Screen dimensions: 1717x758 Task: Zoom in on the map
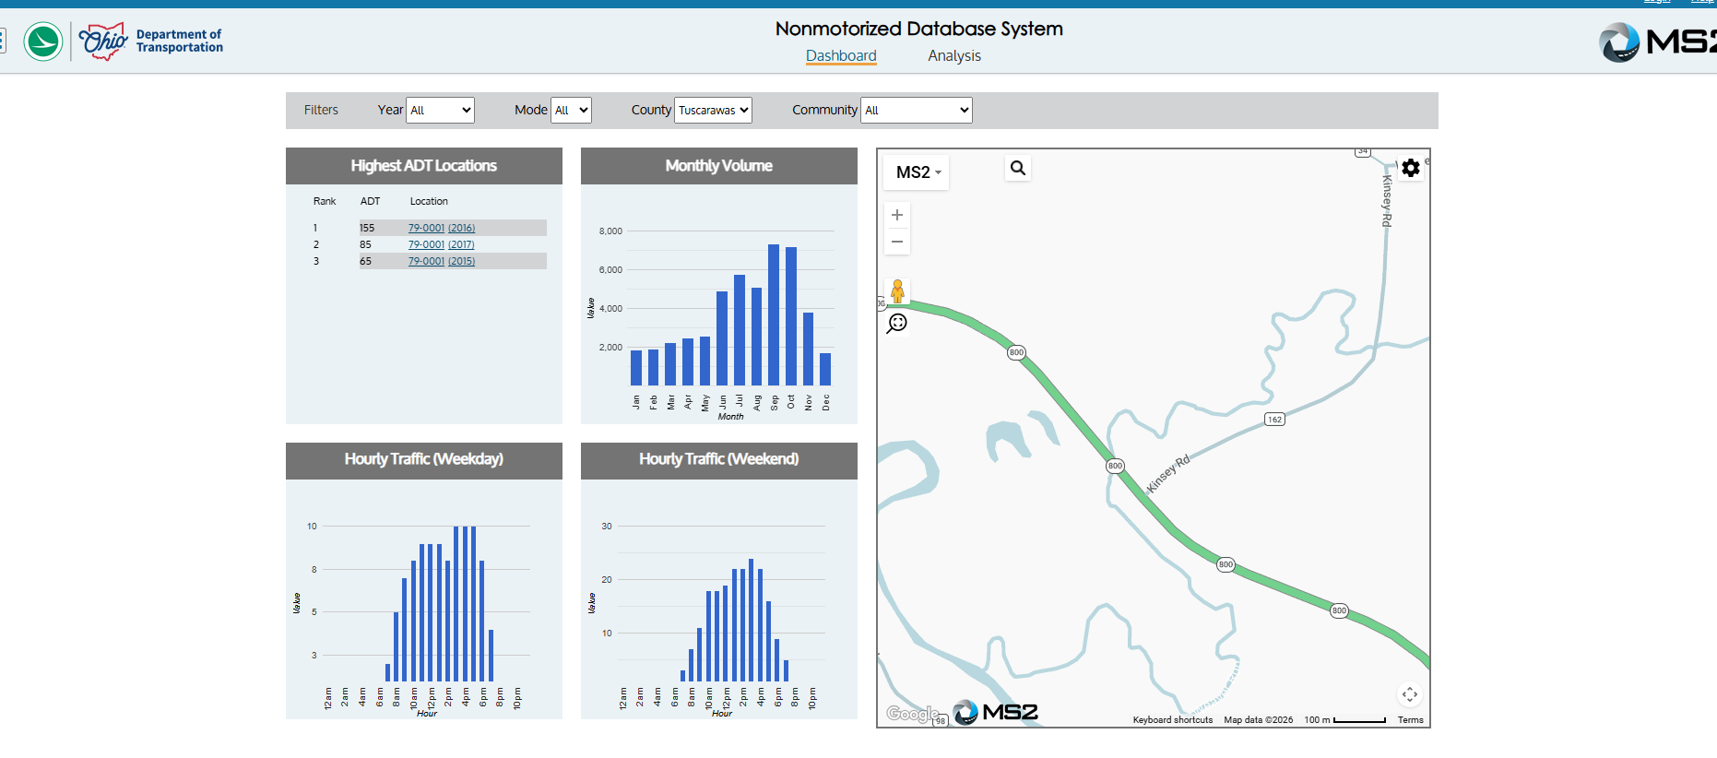(897, 215)
